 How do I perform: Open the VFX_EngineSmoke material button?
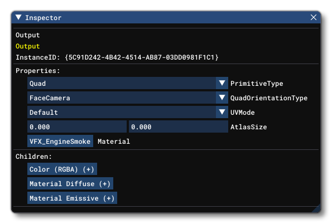point(60,141)
